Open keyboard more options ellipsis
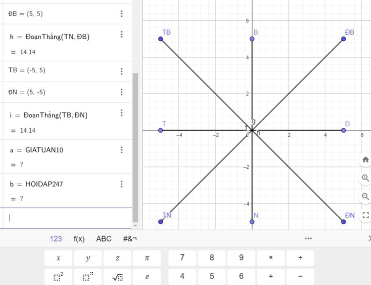This screenshot has height=285, width=371. [x=308, y=238]
